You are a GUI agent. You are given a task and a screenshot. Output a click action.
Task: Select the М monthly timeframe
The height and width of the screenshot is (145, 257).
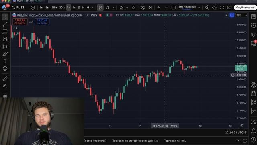(88, 8)
